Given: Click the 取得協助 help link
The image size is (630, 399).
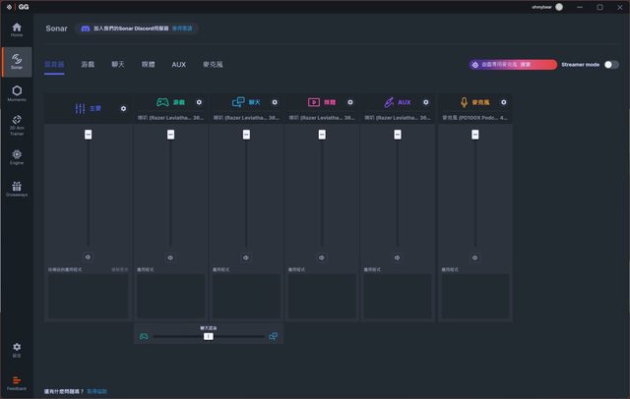Looking at the screenshot, I should [x=97, y=391].
